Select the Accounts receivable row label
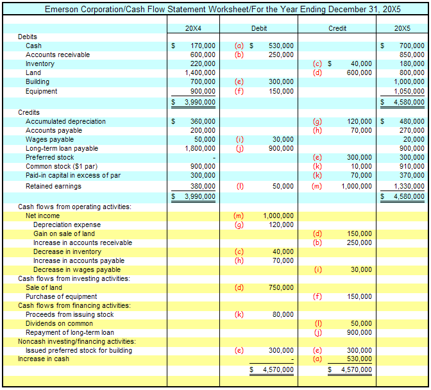The height and width of the screenshot is (390, 431). point(58,55)
